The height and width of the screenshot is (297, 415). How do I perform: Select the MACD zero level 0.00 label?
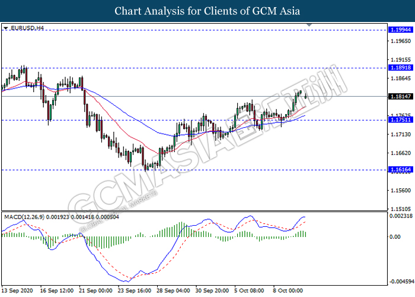pos(395,237)
